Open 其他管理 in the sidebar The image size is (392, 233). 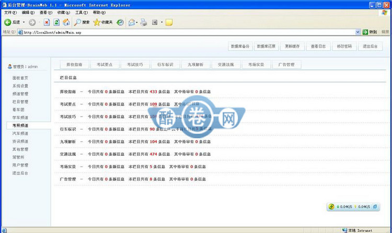(20, 149)
